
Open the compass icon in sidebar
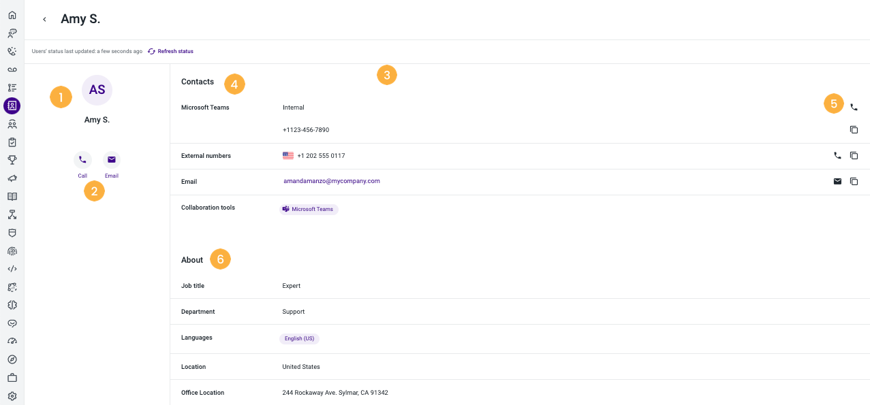pos(12,360)
